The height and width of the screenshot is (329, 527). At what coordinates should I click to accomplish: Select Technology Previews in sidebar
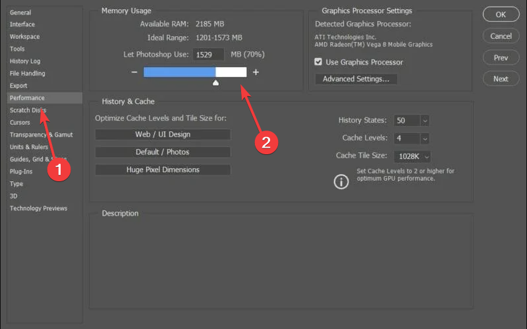coord(38,208)
